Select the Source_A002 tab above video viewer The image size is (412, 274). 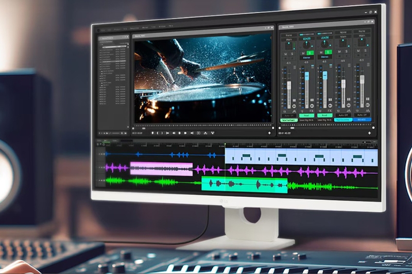pyautogui.click(x=140, y=36)
